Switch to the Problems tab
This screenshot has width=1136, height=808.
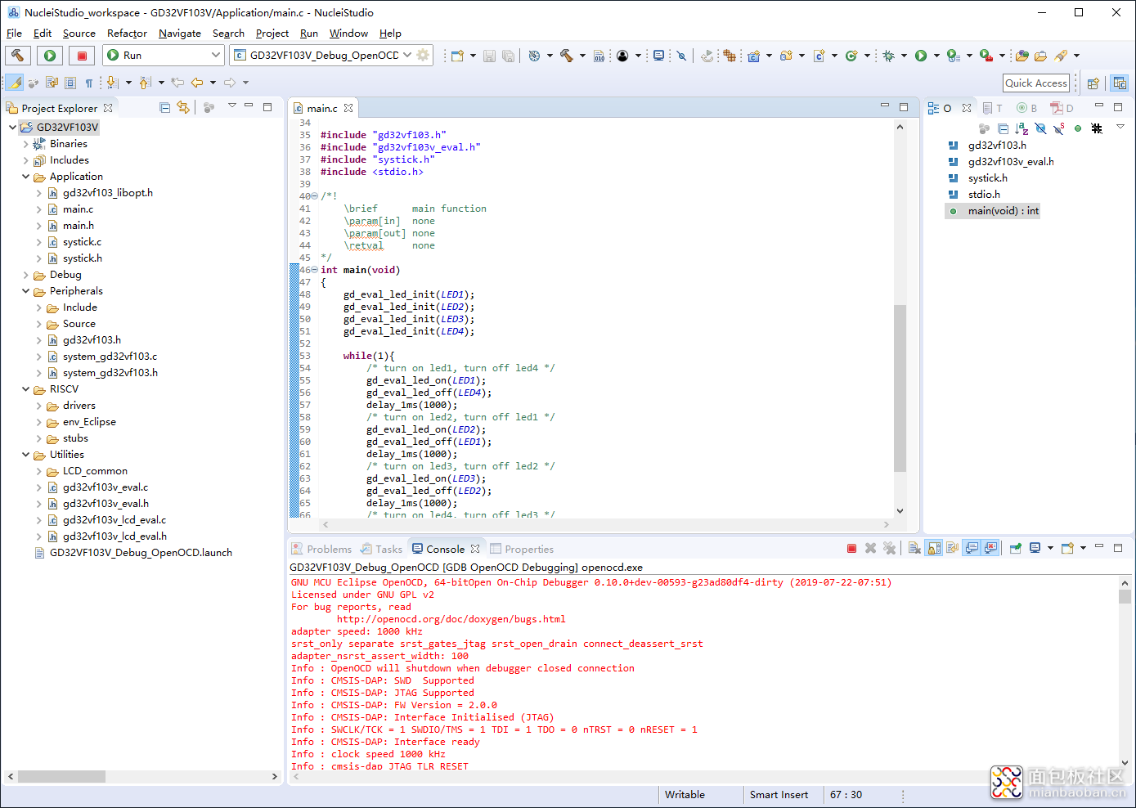(x=321, y=550)
